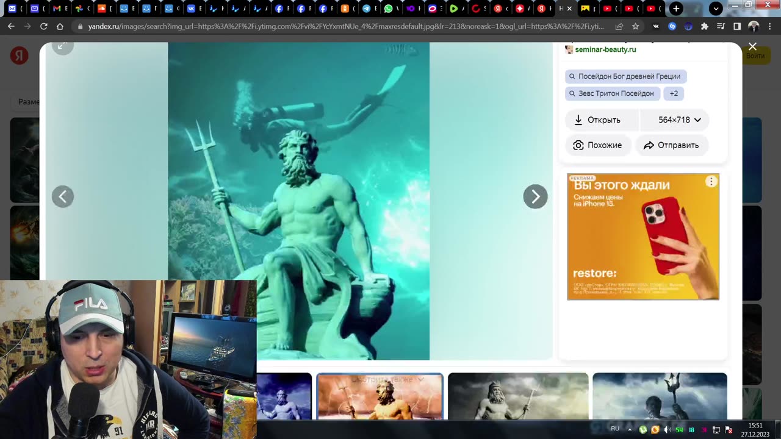This screenshot has width=781, height=439.
Task: Open the gray stormy Poseidon thumbnail
Action: tap(518, 396)
